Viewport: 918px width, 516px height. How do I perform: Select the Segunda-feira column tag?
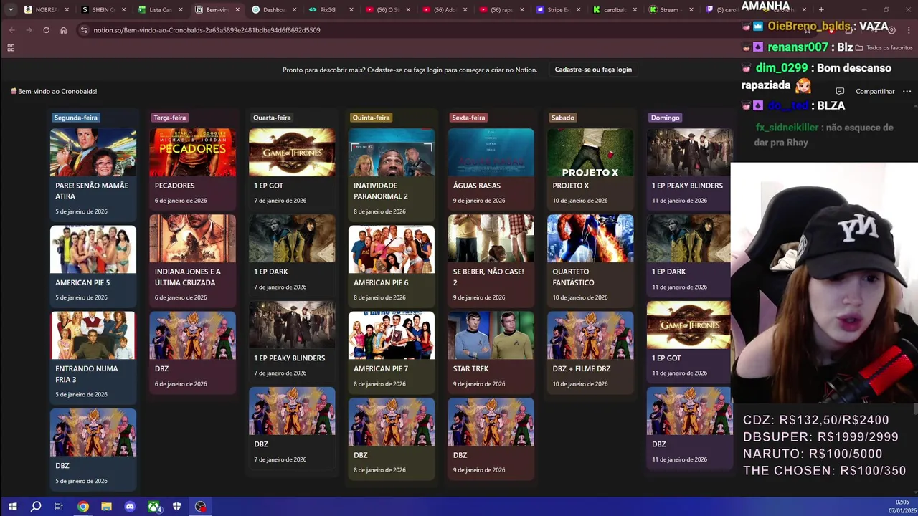[75, 118]
